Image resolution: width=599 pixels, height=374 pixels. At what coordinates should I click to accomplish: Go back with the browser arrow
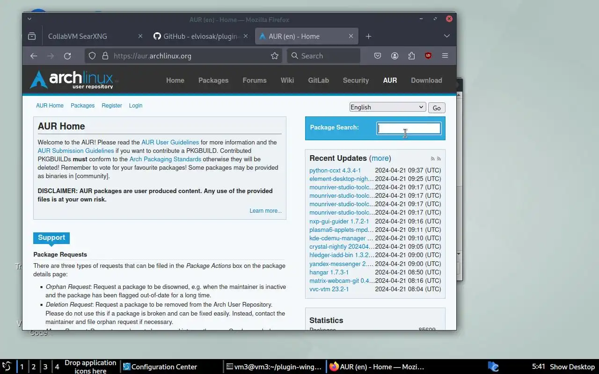[34, 56]
